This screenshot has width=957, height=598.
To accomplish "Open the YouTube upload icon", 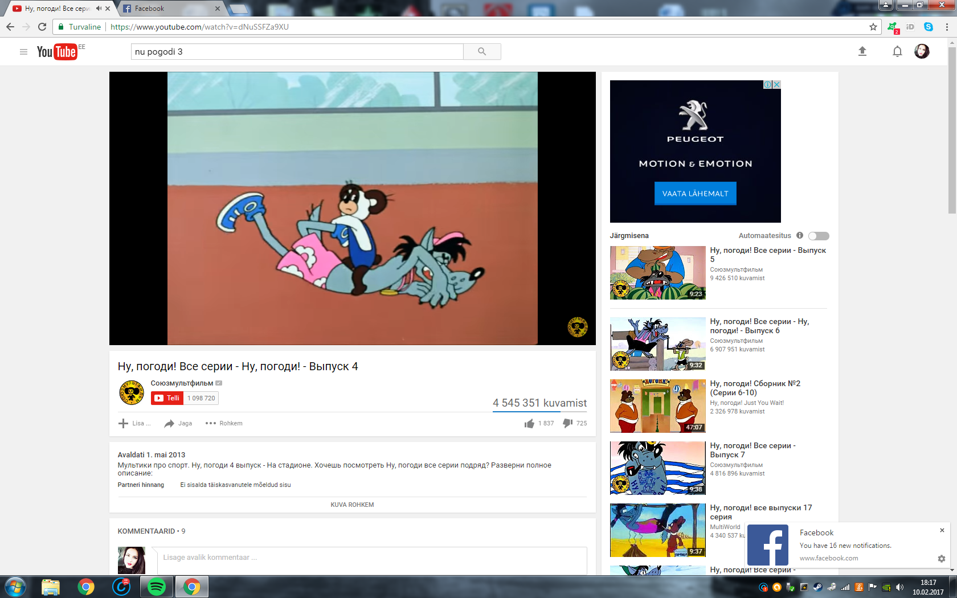I will tap(862, 52).
